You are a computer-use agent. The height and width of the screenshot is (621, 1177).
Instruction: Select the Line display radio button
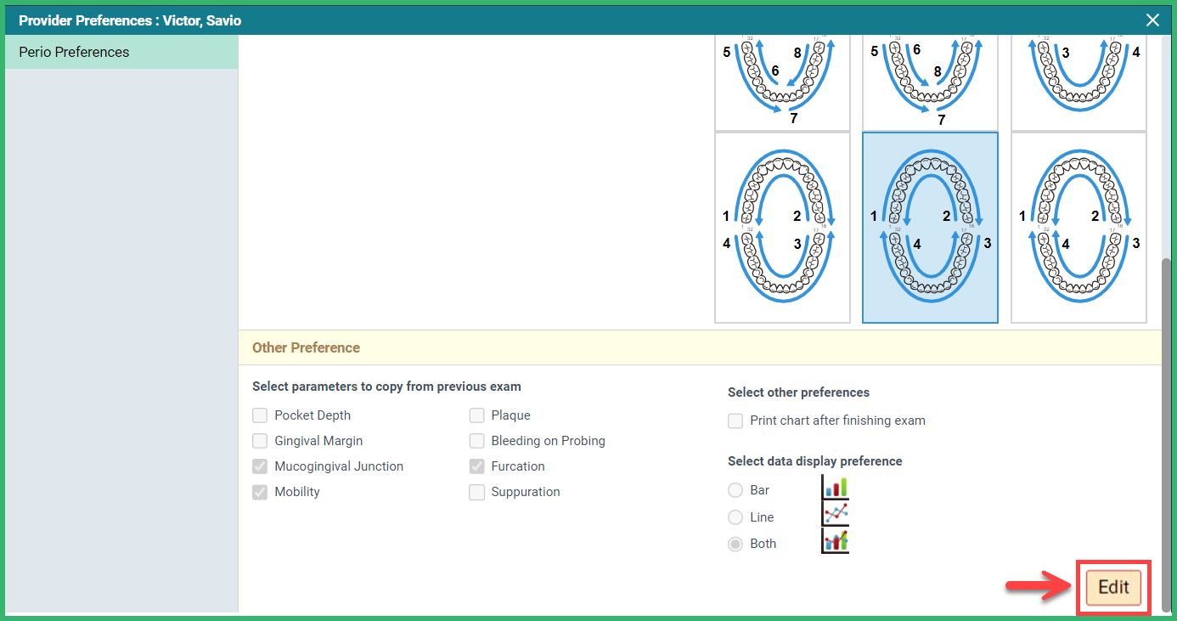(735, 517)
